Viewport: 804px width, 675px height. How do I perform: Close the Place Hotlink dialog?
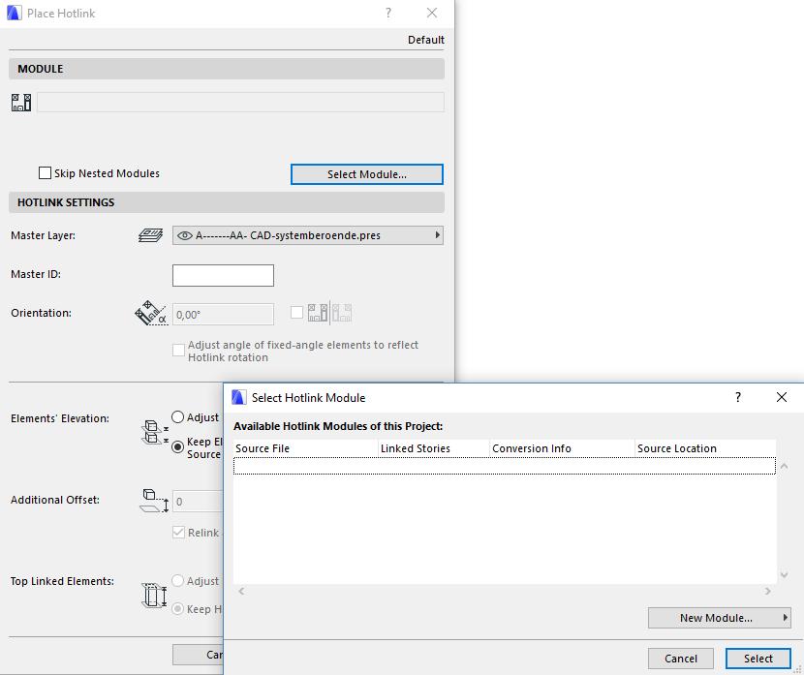click(x=432, y=13)
